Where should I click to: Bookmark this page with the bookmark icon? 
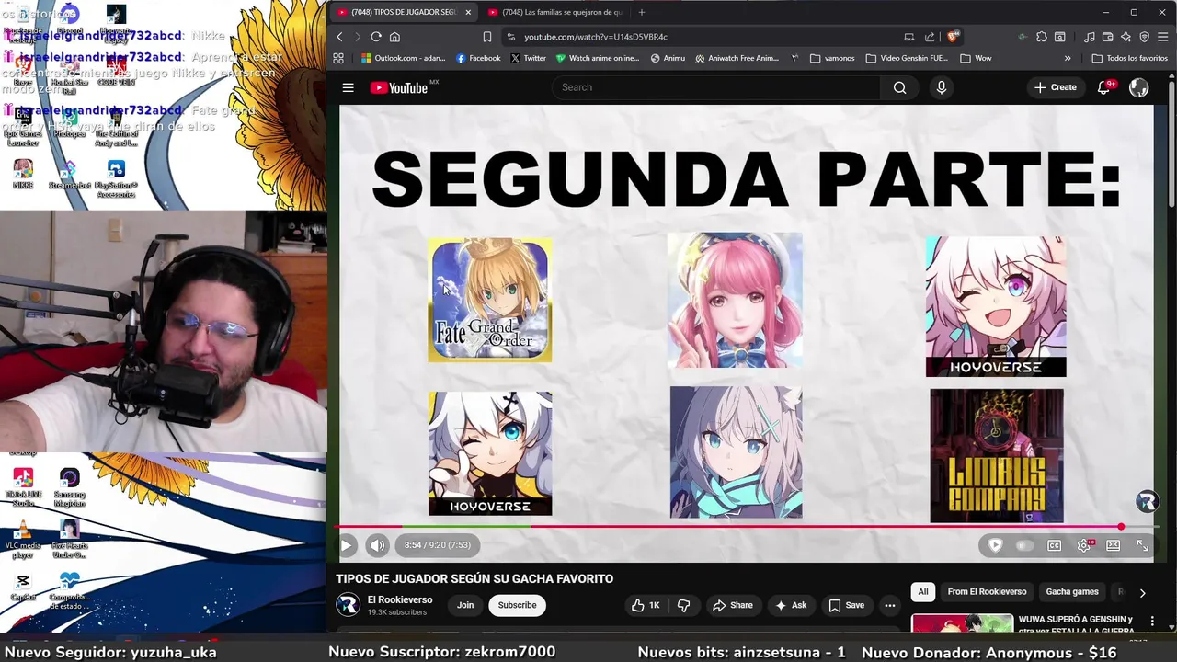coord(487,37)
